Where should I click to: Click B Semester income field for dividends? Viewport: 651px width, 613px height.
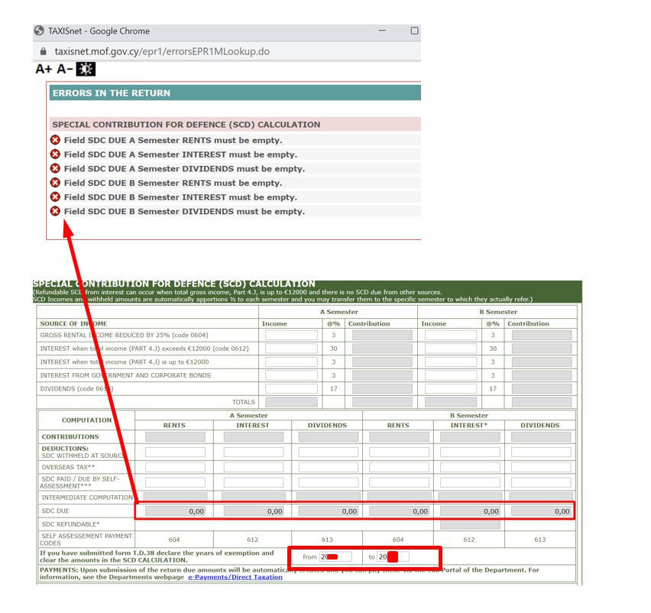click(x=450, y=389)
